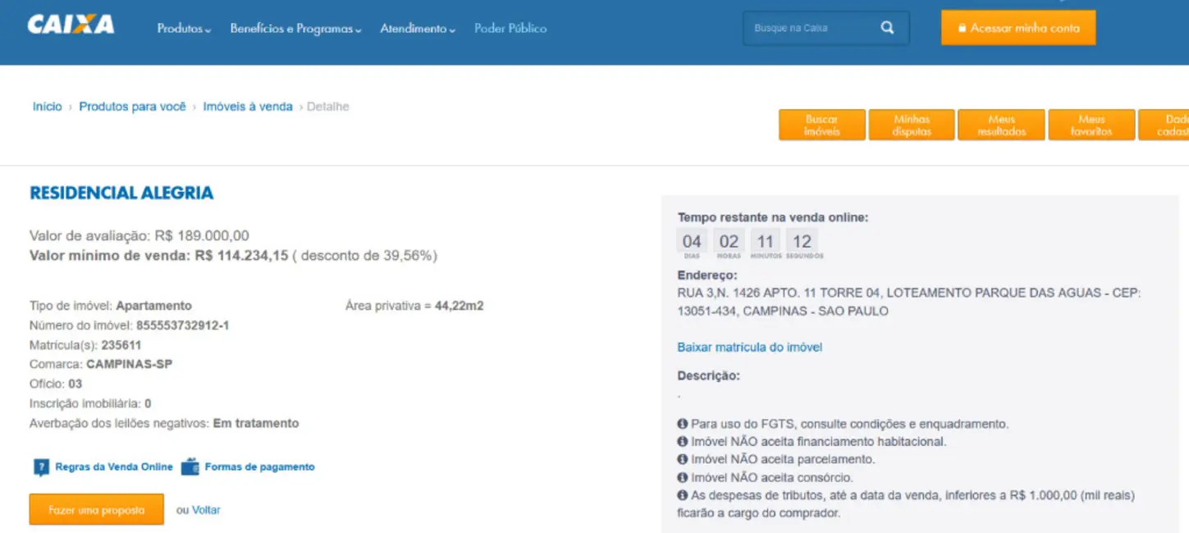This screenshot has width=1189, height=533.
Task: Click info icon beside parcelamento note
Action: click(x=682, y=460)
